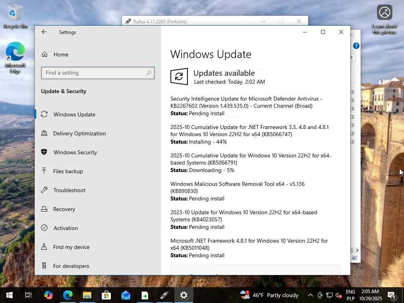Click the Troubleshoot wrench icon
The width and height of the screenshot is (404, 303).
pyautogui.click(x=44, y=190)
